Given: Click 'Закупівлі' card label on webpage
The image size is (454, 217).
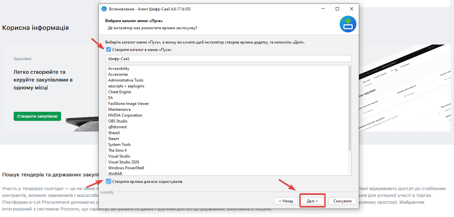Looking at the screenshot, I should tap(22, 59).
